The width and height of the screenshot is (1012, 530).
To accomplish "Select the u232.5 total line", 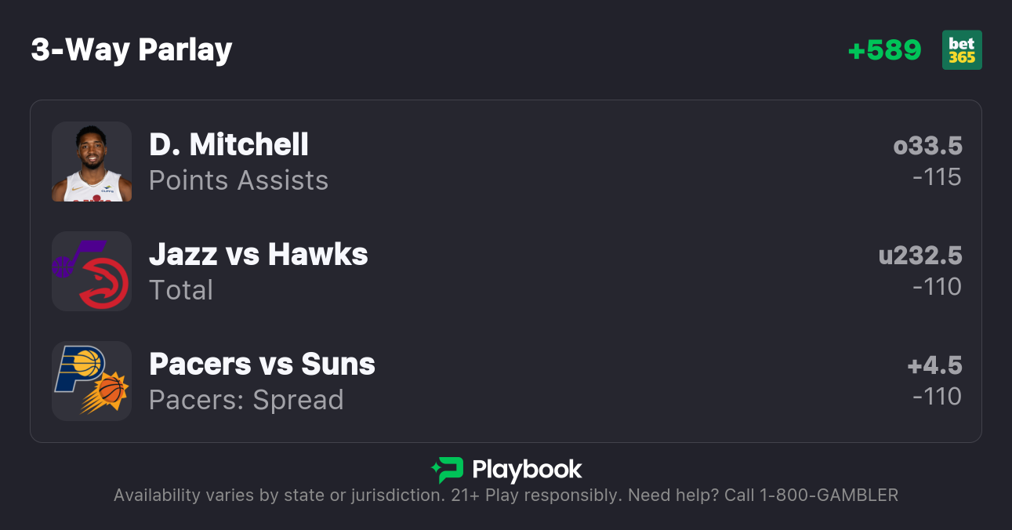I will click(x=920, y=256).
